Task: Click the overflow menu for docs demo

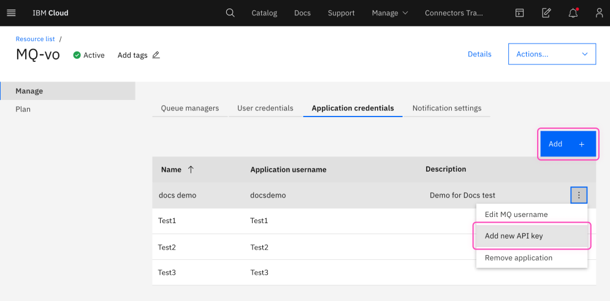Action: coord(579,196)
